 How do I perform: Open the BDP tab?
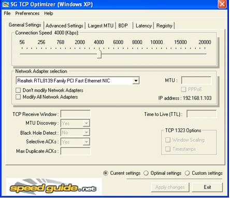123,26
